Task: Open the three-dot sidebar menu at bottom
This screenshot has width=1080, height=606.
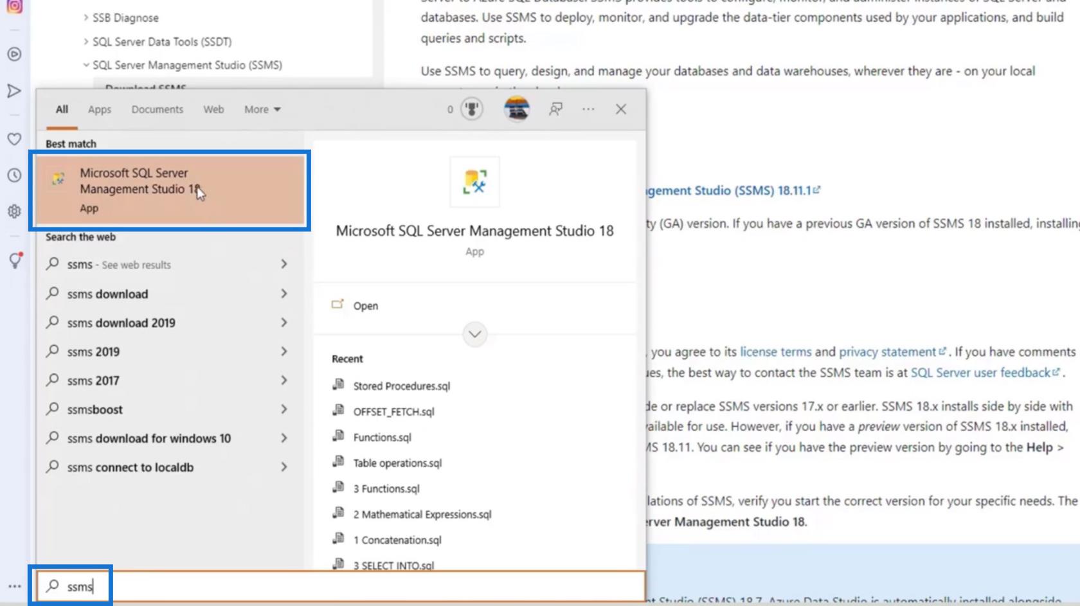Action: point(14,586)
